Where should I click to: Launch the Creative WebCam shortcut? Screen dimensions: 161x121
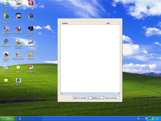[6, 54]
